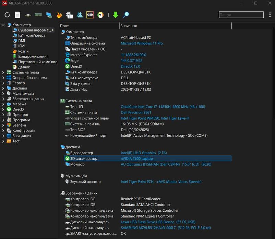Expand the Системна плата tree node
The image size is (275, 239).
[3, 72]
